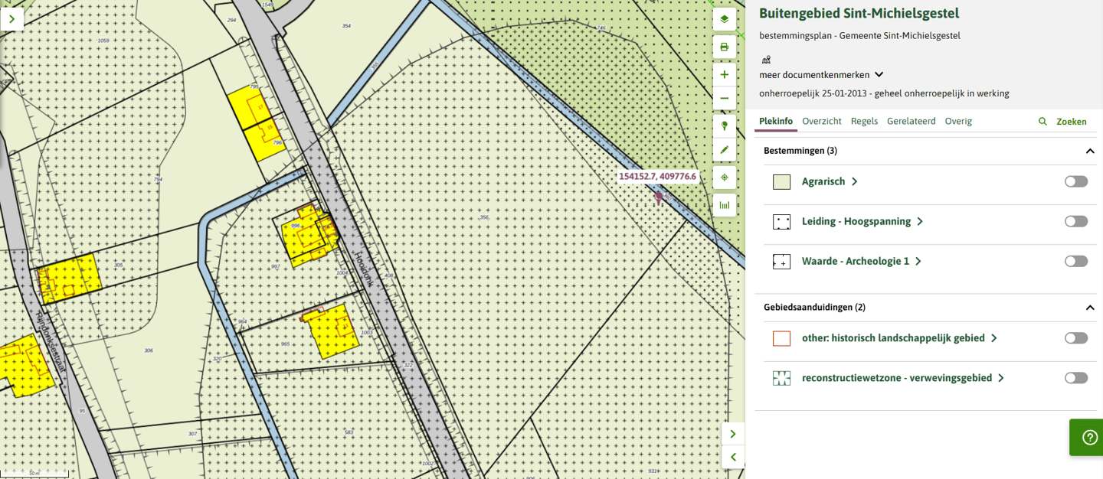Toggle the Waarde - Archeologie 1 switch
This screenshot has height=479, width=1103.
point(1076,261)
